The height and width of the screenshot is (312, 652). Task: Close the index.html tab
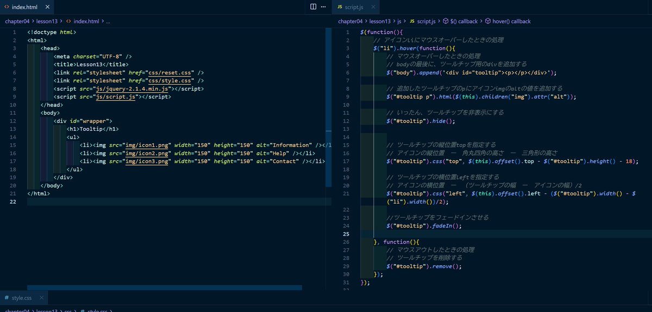point(47,7)
